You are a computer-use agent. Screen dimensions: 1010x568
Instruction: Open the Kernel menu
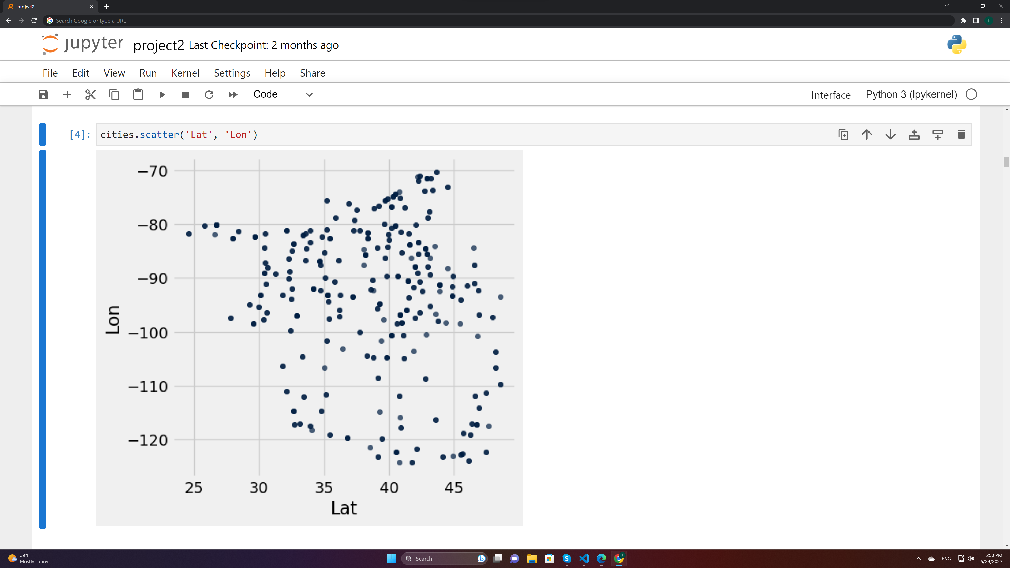coord(185,73)
